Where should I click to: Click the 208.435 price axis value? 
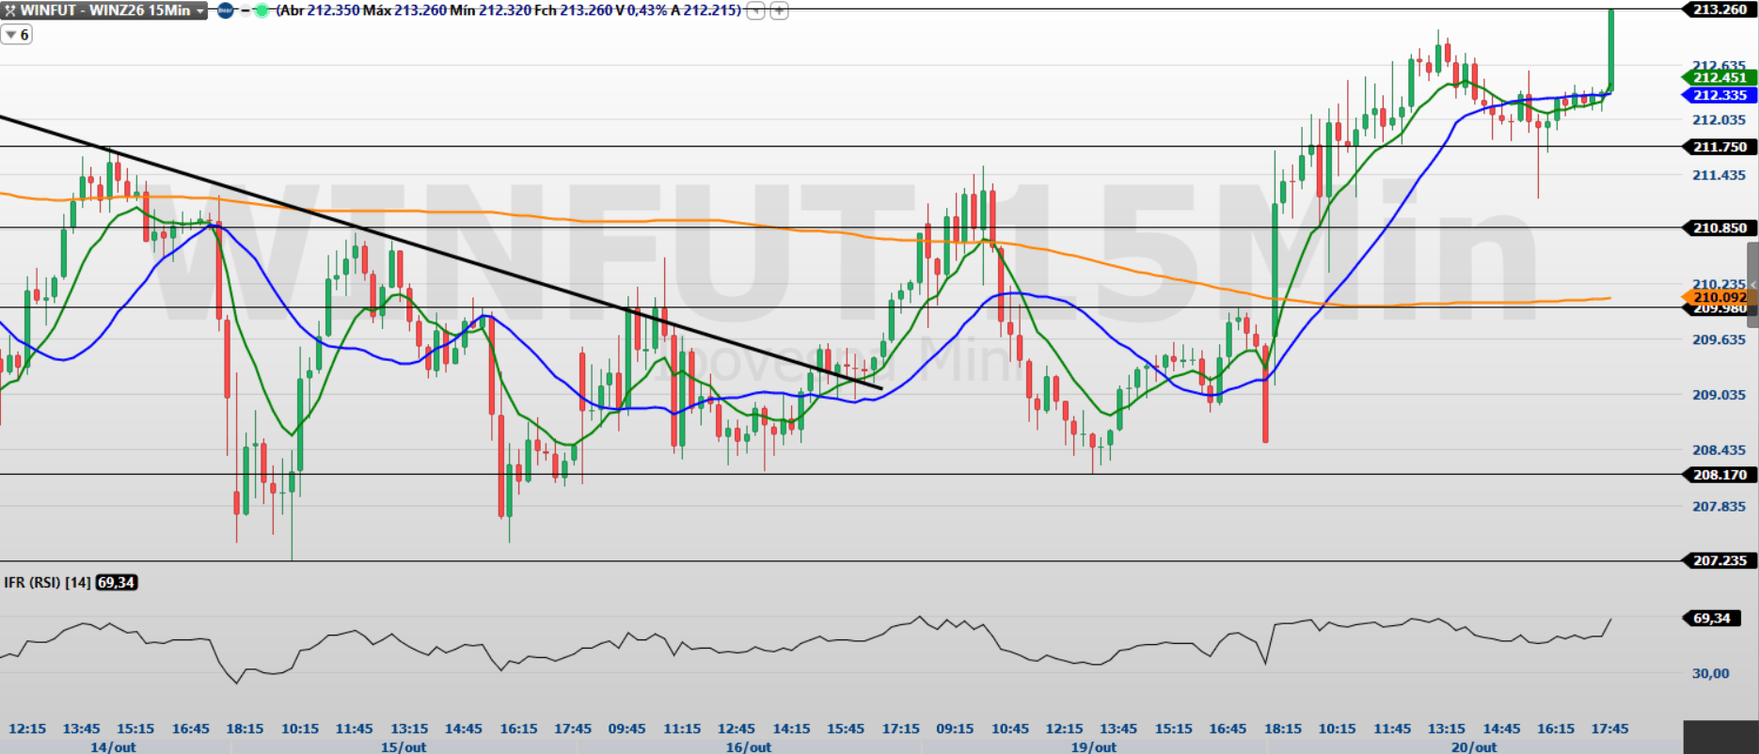click(1719, 450)
